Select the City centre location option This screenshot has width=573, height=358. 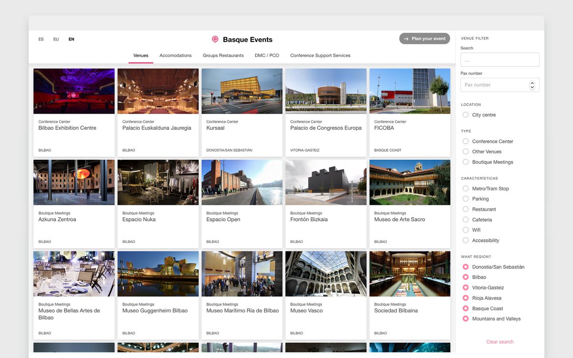tap(479, 115)
